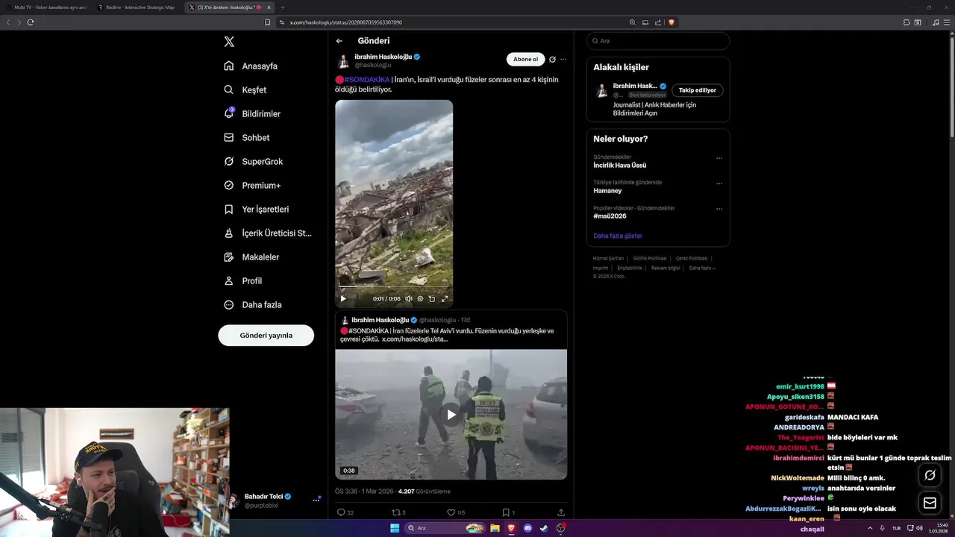Viewport: 955px width, 537px height.
Task: Open Keşfet explore page
Action: coord(245,89)
